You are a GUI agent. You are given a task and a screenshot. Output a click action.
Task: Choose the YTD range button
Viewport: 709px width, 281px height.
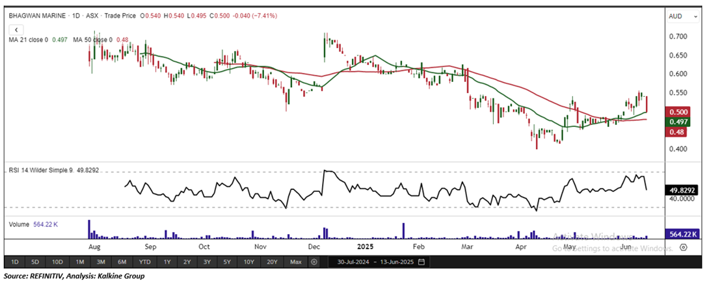tap(144, 262)
